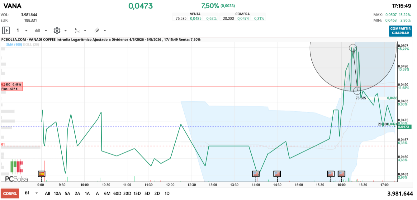Click the Spain flag event at 9:00
Viewport: 417px width, 200px height.
tap(41, 174)
